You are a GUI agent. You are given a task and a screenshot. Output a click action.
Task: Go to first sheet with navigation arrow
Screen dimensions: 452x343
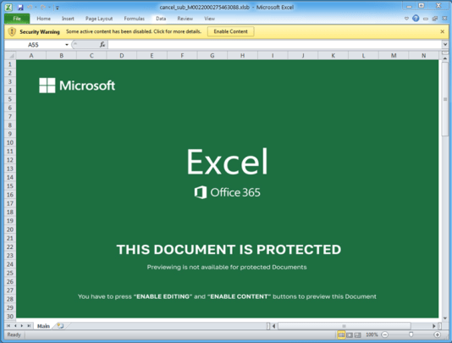(8, 326)
